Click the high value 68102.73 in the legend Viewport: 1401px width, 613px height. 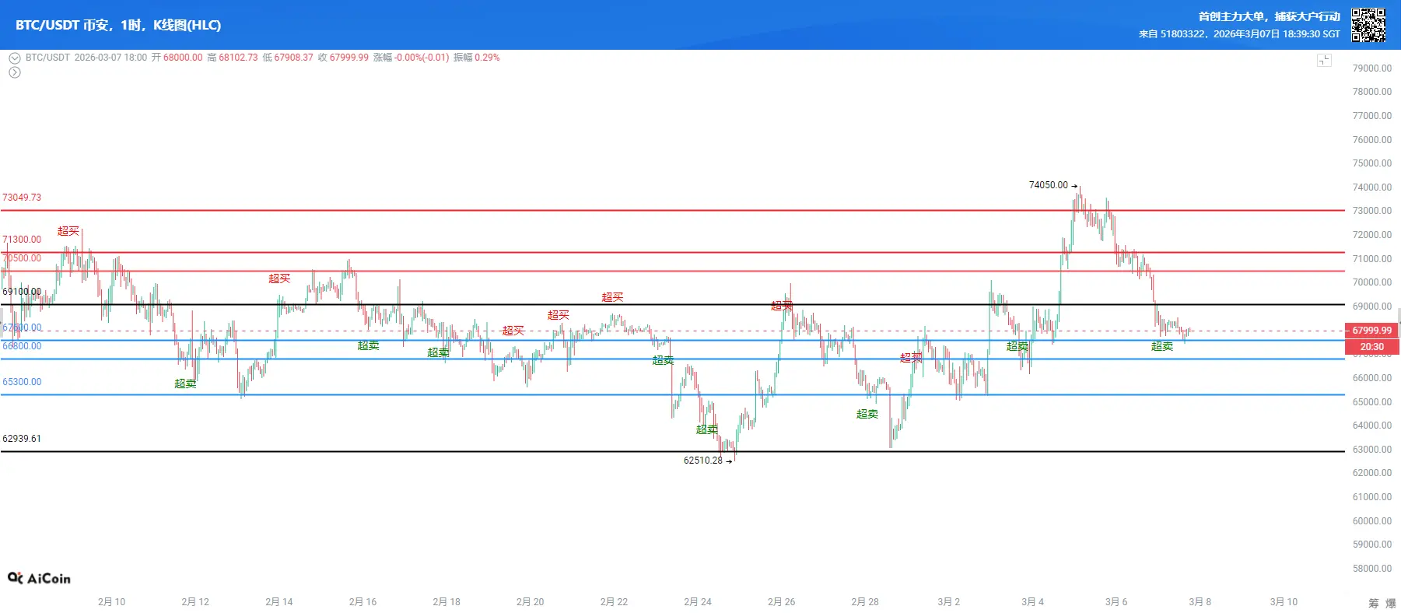coord(238,58)
